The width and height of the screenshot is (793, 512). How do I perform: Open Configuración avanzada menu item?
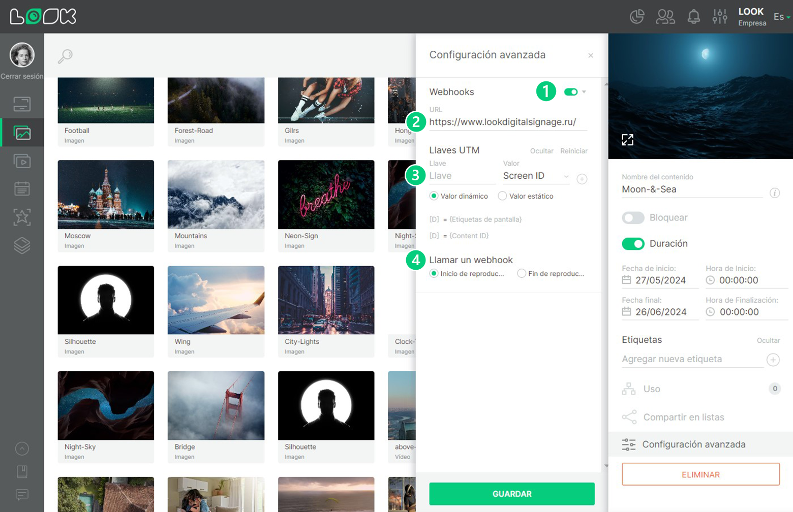tap(700, 444)
